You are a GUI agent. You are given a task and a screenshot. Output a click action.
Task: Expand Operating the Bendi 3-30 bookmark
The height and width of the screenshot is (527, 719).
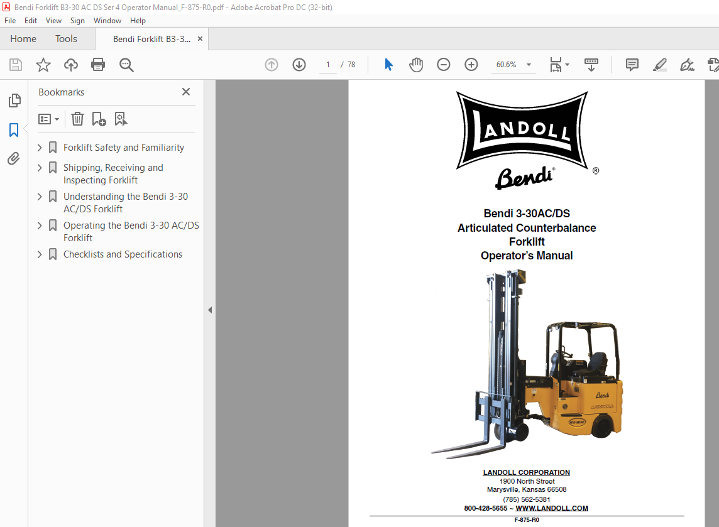pyautogui.click(x=40, y=225)
